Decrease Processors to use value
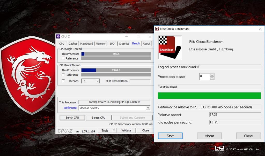 coord(212,78)
